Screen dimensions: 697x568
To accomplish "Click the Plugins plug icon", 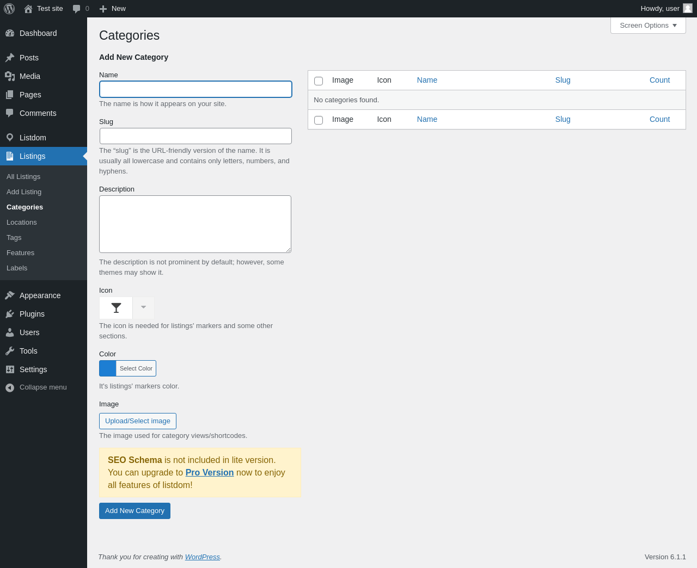I will [x=10, y=314].
